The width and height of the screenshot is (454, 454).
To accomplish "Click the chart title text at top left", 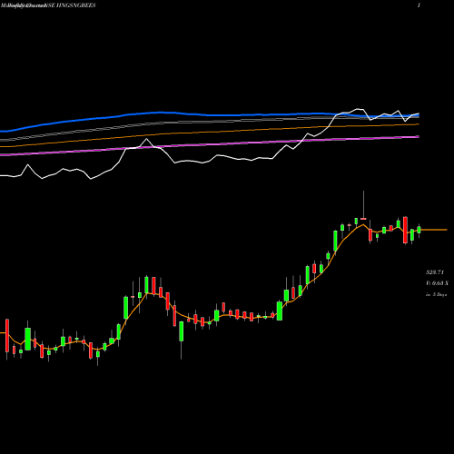I will 48,5.
